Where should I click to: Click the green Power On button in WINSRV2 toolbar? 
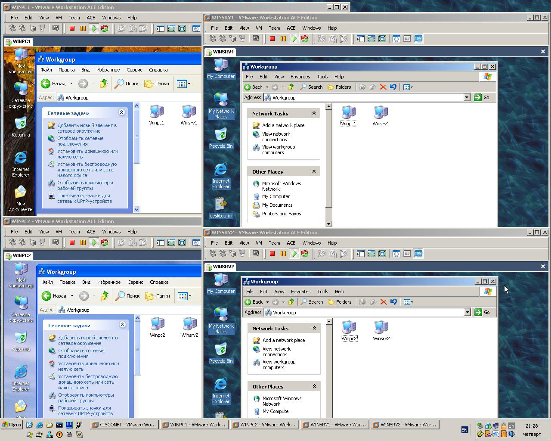(x=294, y=254)
